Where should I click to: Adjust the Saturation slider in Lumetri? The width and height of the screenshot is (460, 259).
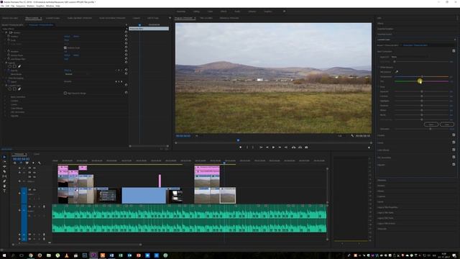(x=421, y=129)
